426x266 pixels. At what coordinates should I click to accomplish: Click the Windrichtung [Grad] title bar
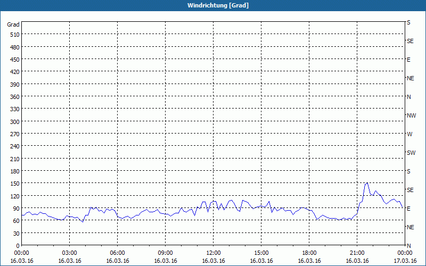click(x=213, y=5)
